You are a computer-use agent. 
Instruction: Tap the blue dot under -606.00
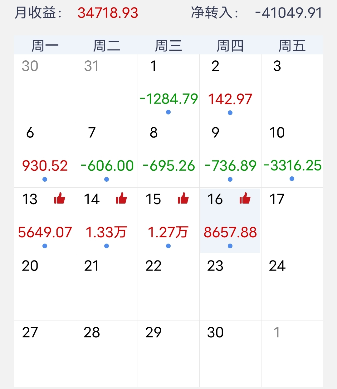[106, 179]
